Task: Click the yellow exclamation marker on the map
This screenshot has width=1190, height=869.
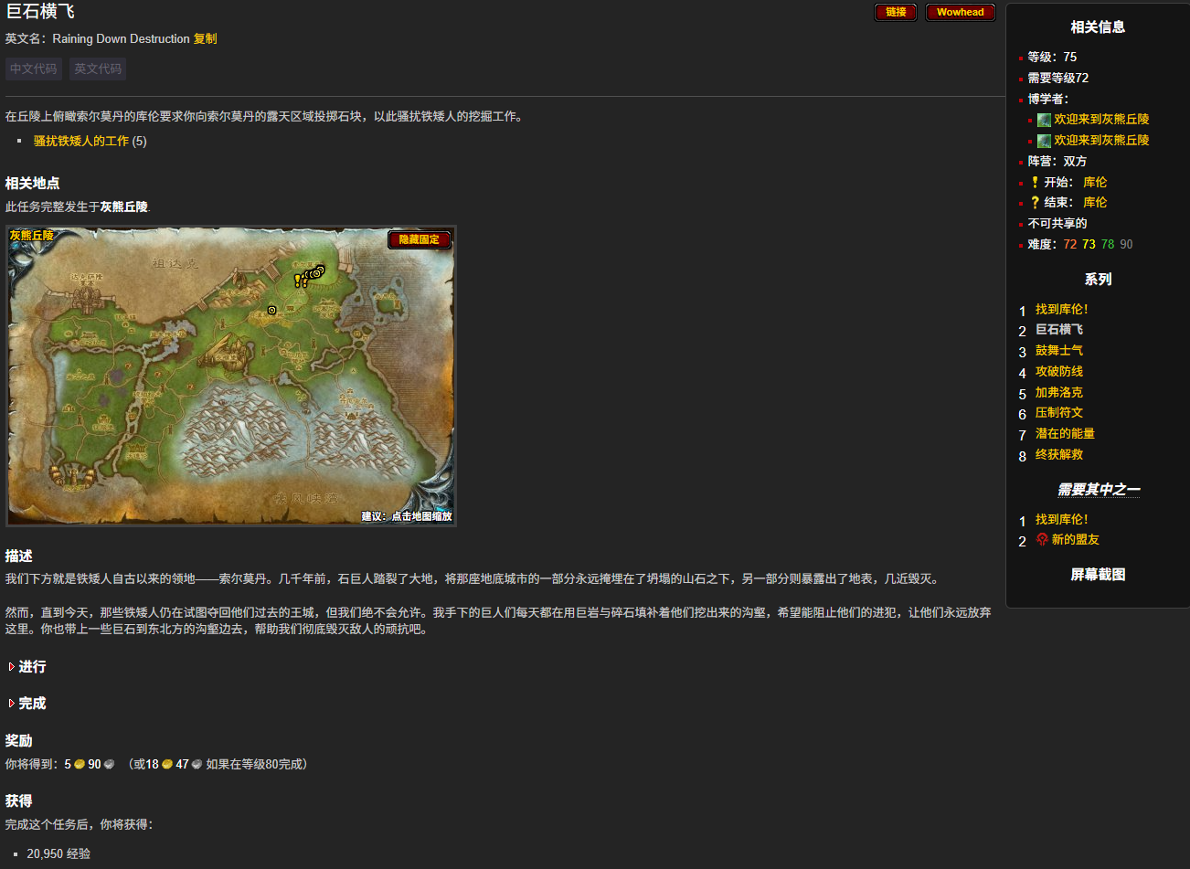Action: click(x=297, y=281)
